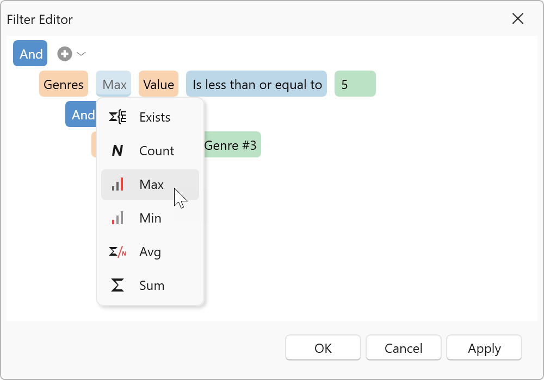Click the plus icon to add a condition
The image size is (544, 380).
pos(64,53)
